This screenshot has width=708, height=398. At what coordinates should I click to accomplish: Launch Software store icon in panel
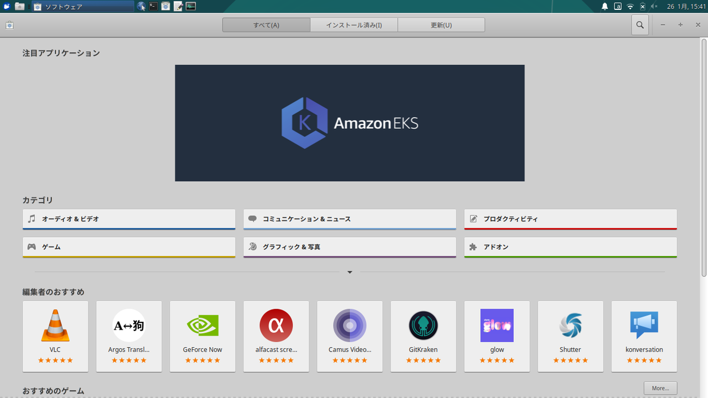[x=166, y=6]
